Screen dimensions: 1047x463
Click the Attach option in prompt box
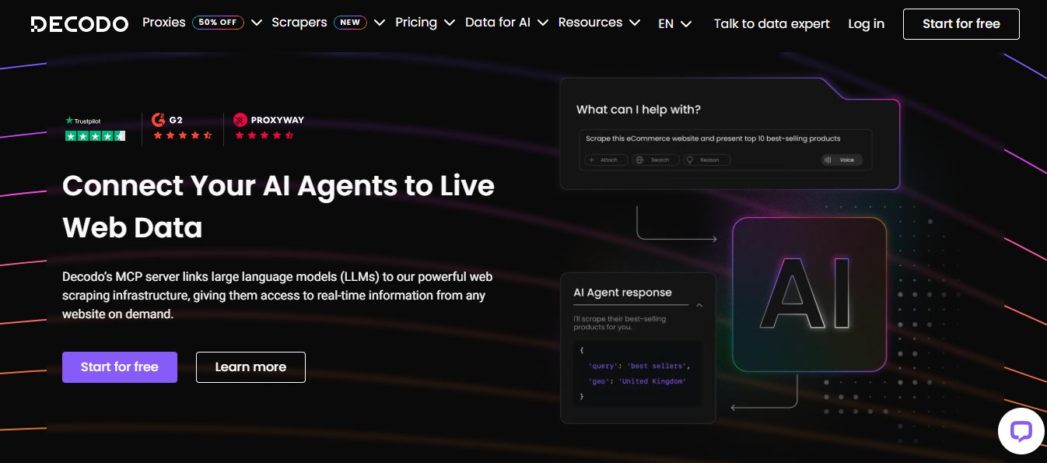coord(604,160)
